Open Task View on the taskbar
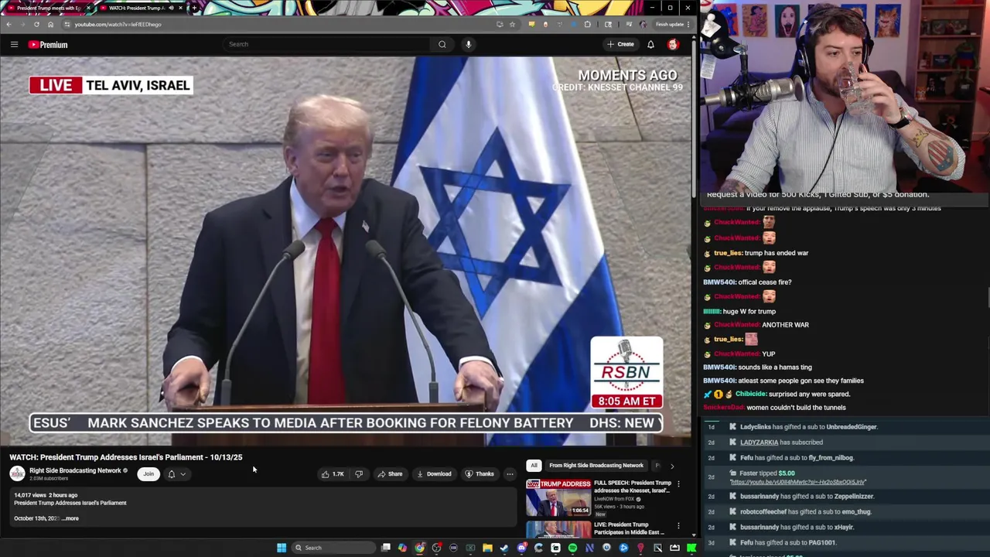Screen dimensions: 990x557 [x=385, y=548]
